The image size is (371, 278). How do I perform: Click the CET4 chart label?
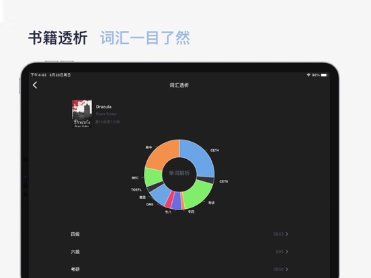click(214, 150)
